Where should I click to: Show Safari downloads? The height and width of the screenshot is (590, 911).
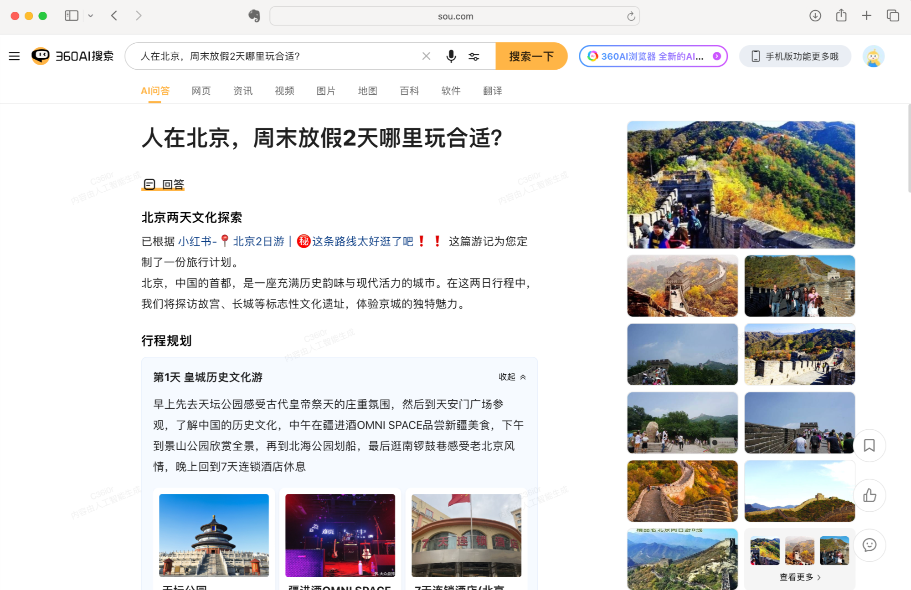tap(815, 15)
